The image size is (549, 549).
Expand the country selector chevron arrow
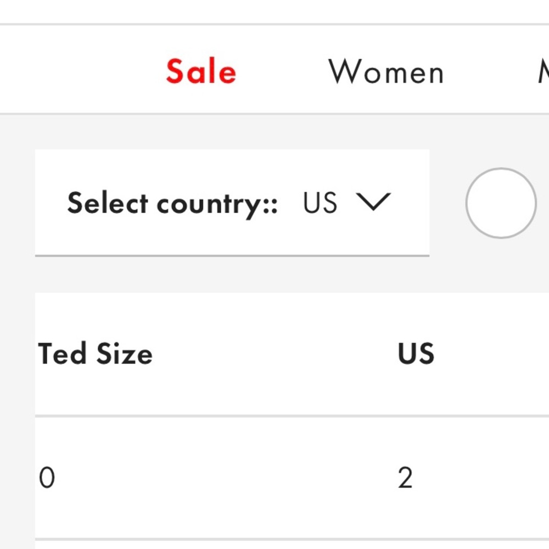(373, 201)
